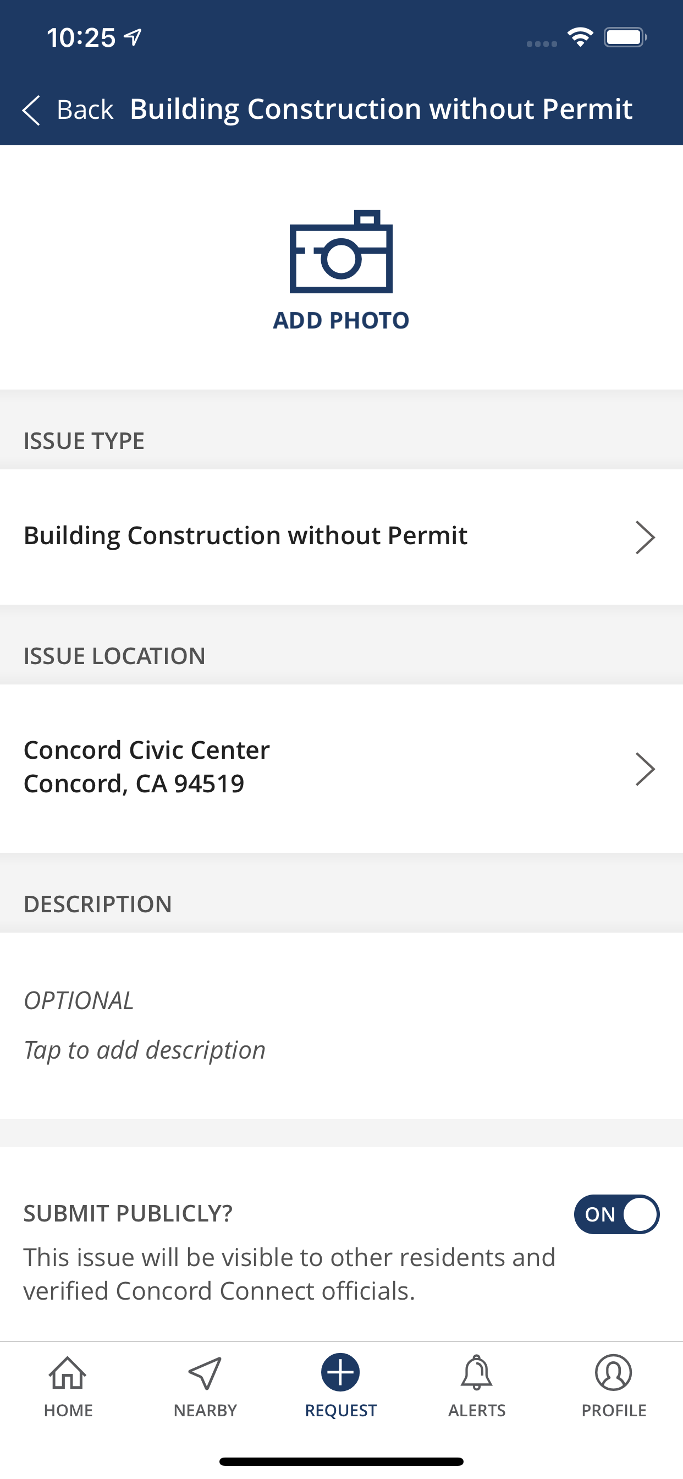Image resolution: width=683 pixels, height=1479 pixels.
Task: Tap to add description field
Action: pyautogui.click(x=341, y=1025)
